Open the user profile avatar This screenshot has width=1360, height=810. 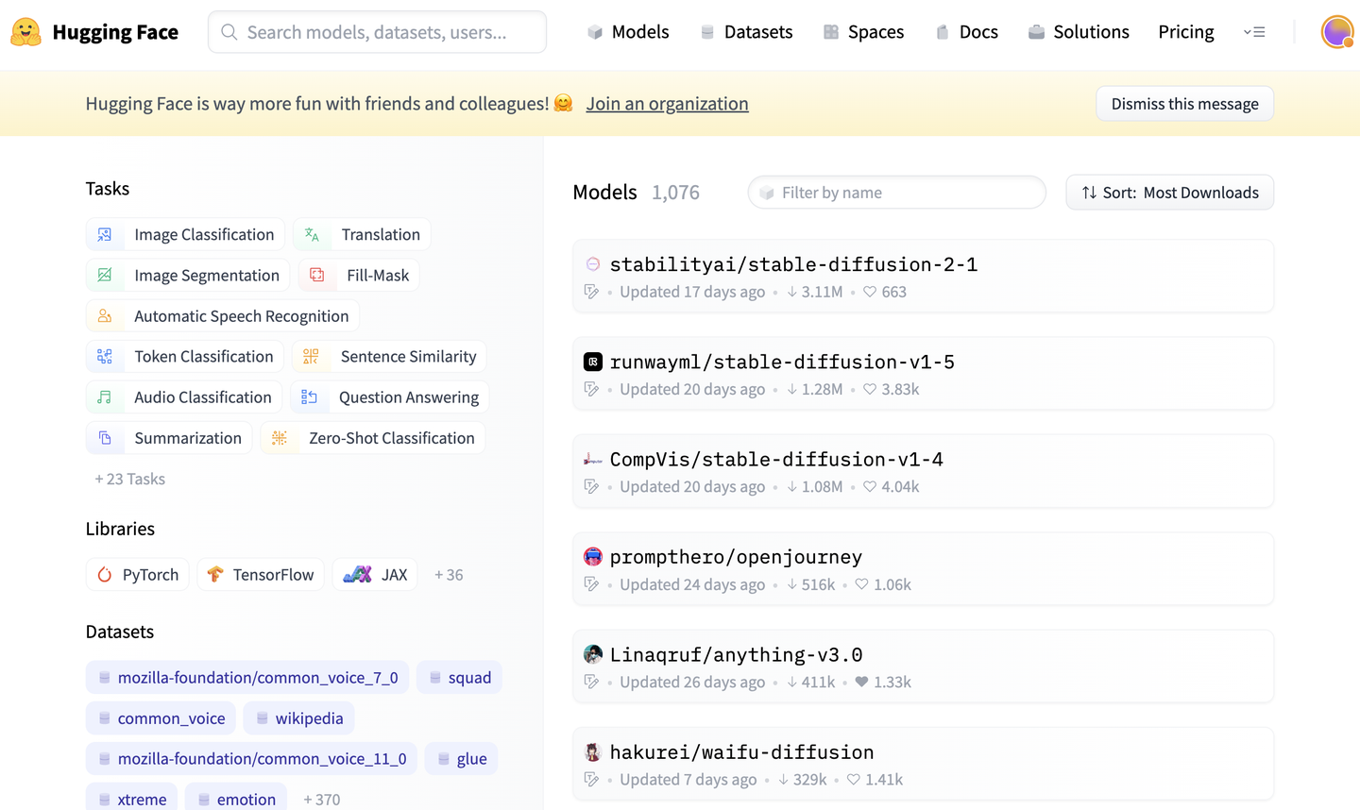[x=1337, y=32]
